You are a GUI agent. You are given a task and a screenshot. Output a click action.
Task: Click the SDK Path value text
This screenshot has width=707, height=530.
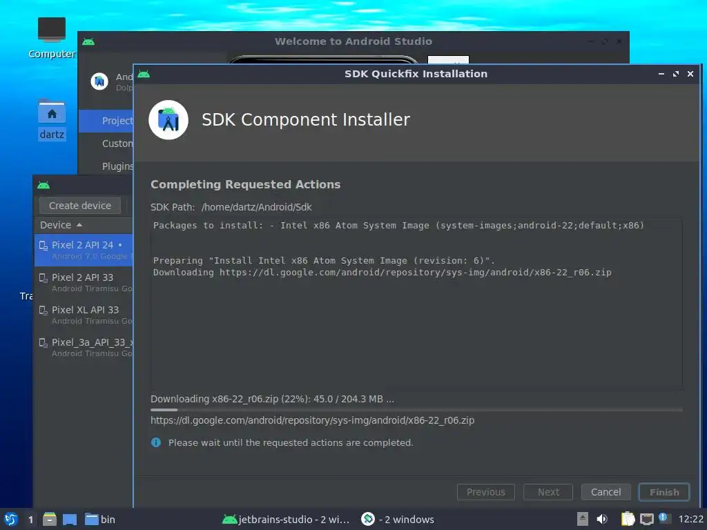pyautogui.click(x=257, y=207)
